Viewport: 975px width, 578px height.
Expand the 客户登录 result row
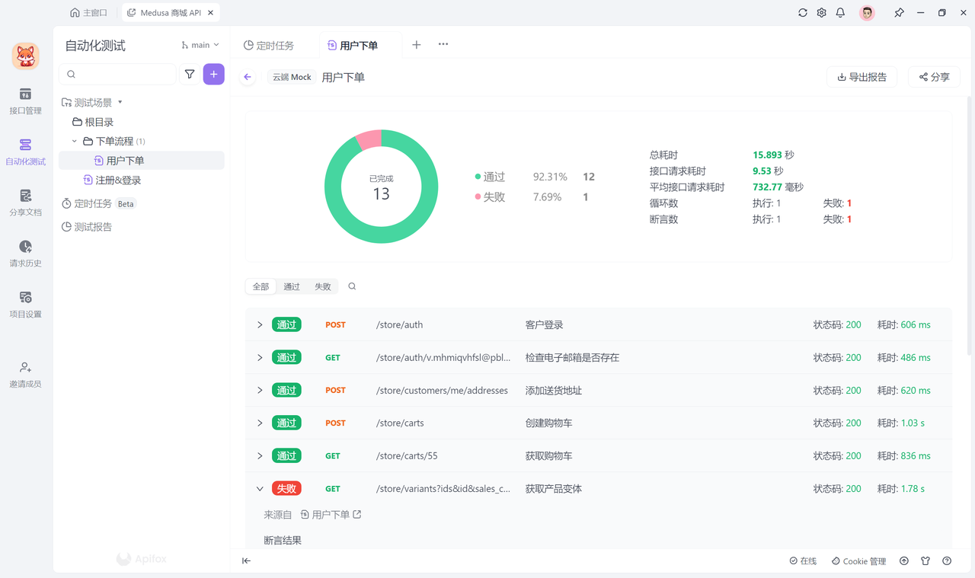[260, 324]
